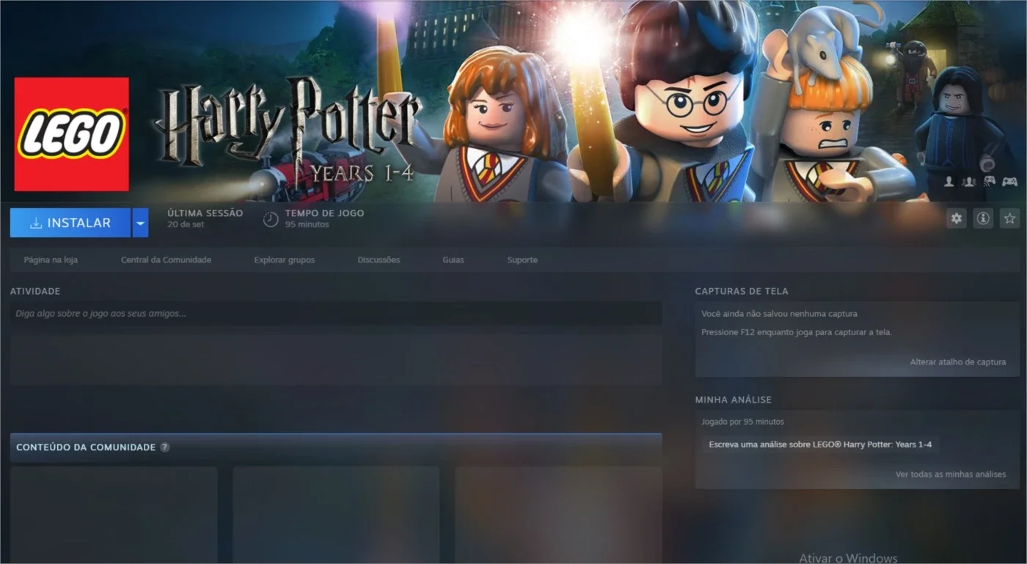1027x564 pixels.
Task: Click the clock icon beside Tempo de Jogo
Action: pyautogui.click(x=271, y=219)
